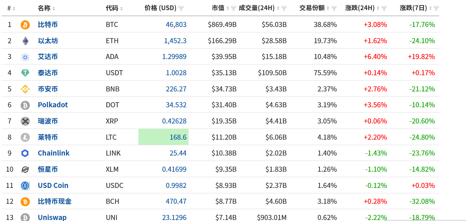Click the XRP ripple icon

click(x=25, y=121)
